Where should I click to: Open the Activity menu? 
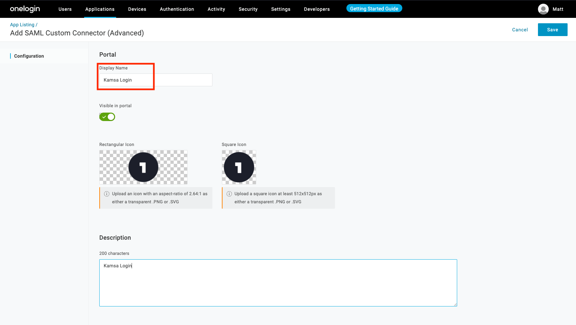click(x=216, y=9)
